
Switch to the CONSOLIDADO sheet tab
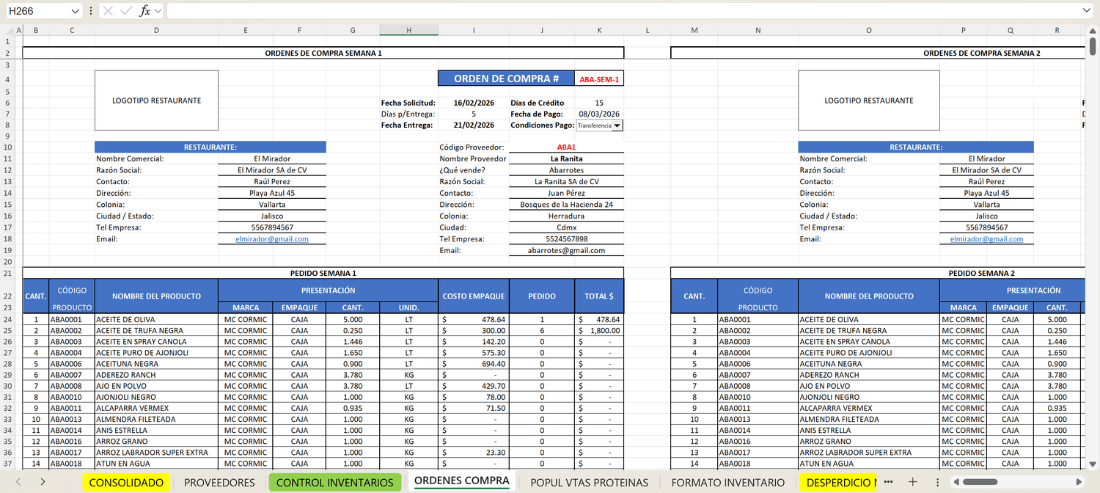(x=126, y=483)
